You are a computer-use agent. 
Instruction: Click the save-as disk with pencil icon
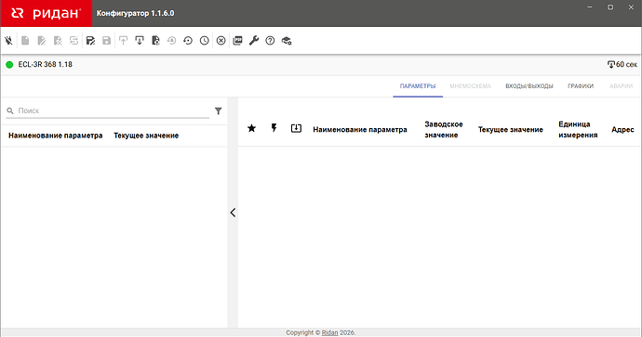pyautogui.click(x=90, y=41)
